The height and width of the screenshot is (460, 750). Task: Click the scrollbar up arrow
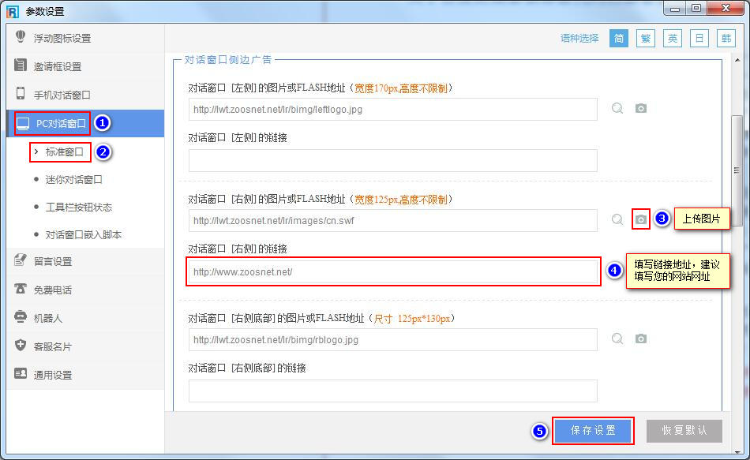[737, 60]
